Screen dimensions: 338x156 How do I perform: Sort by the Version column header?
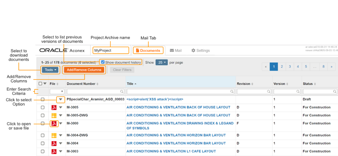coord(281,84)
